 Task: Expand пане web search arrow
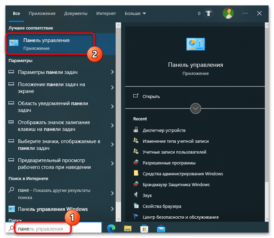point(112,193)
